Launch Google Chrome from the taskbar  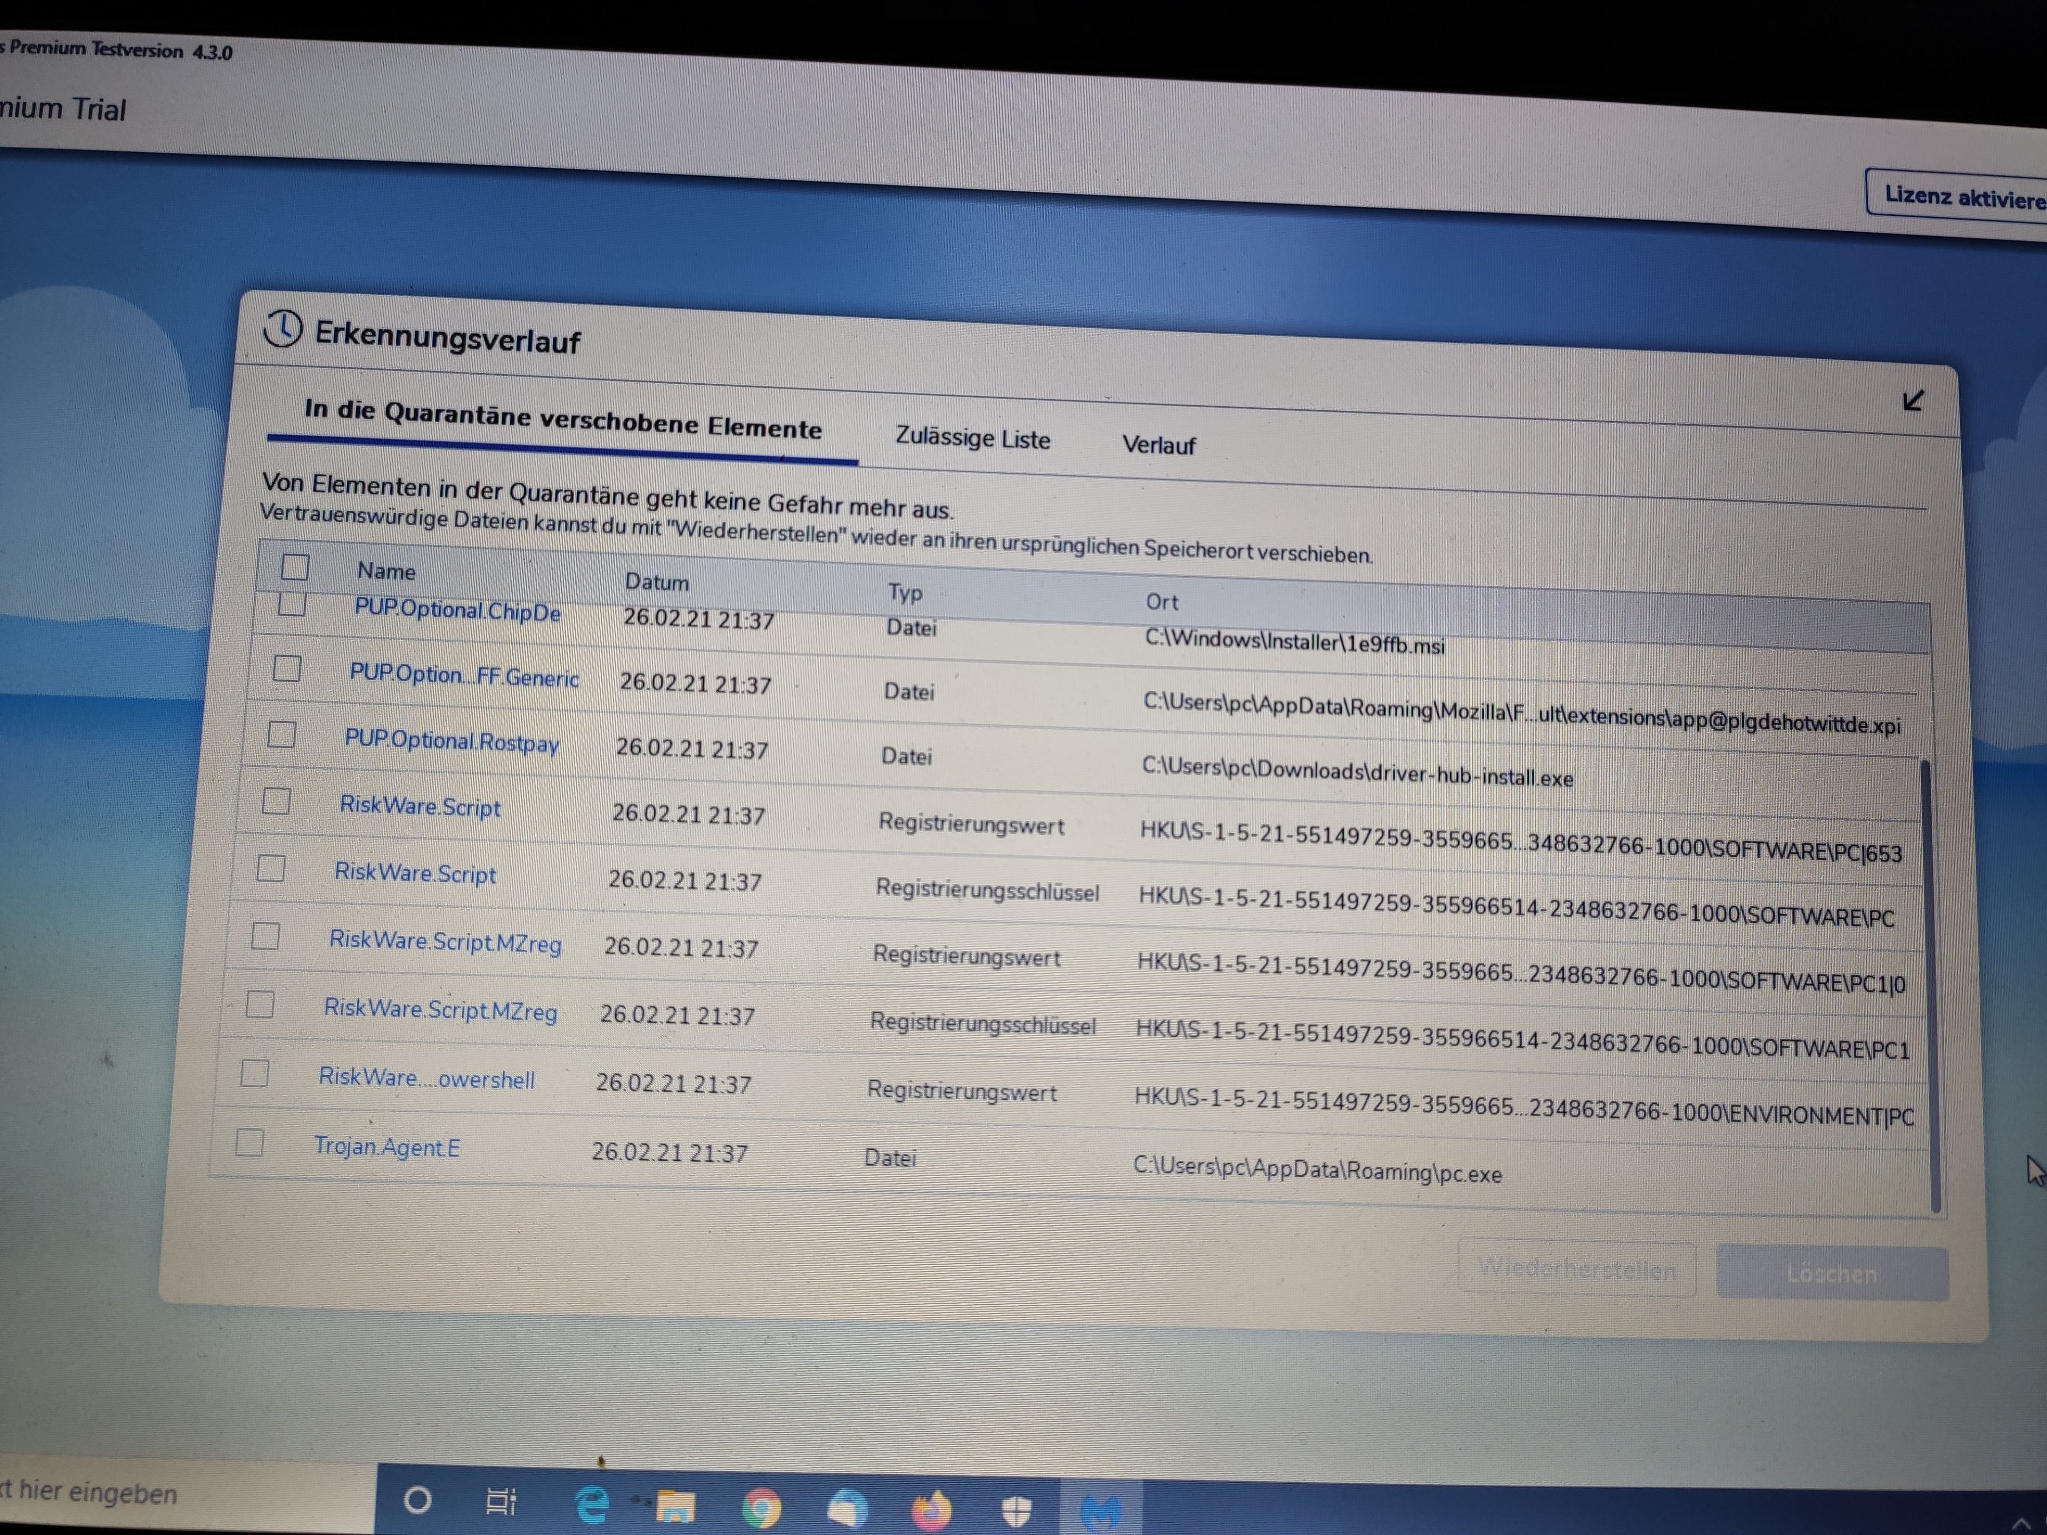click(x=761, y=1508)
